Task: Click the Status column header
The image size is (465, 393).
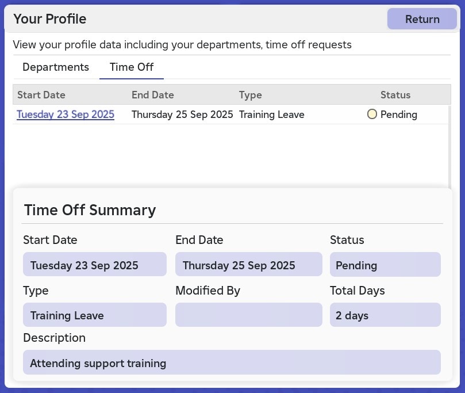Action: (395, 95)
